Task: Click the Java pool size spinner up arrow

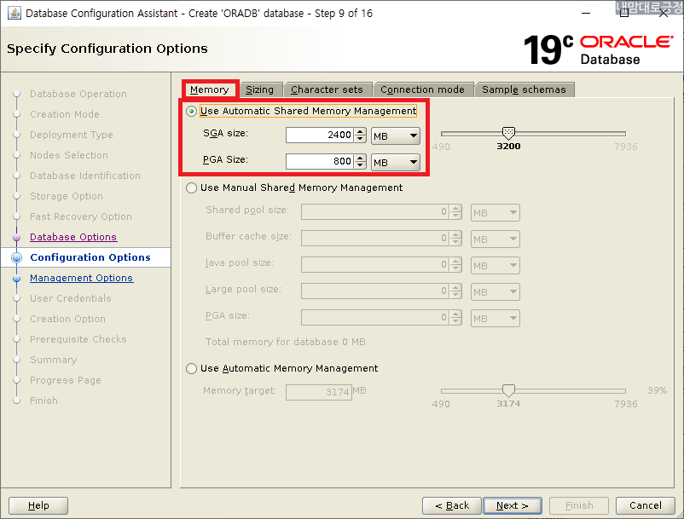Action: (455, 261)
